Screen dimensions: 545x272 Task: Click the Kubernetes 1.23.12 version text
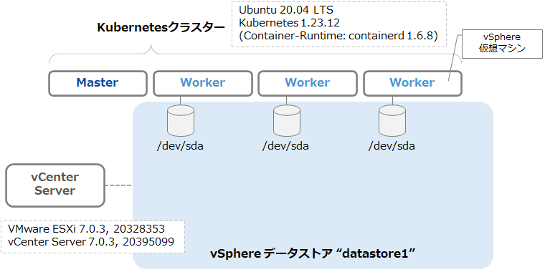(x=289, y=23)
